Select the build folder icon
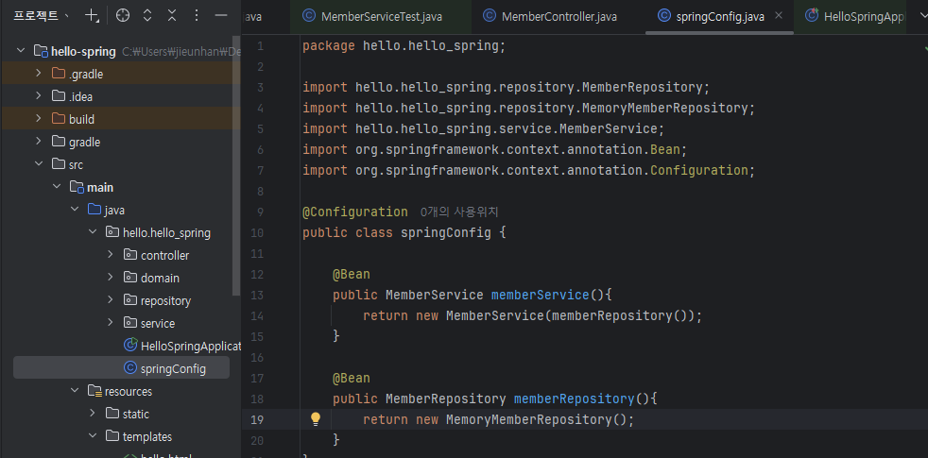This screenshot has width=928, height=458. (x=58, y=119)
